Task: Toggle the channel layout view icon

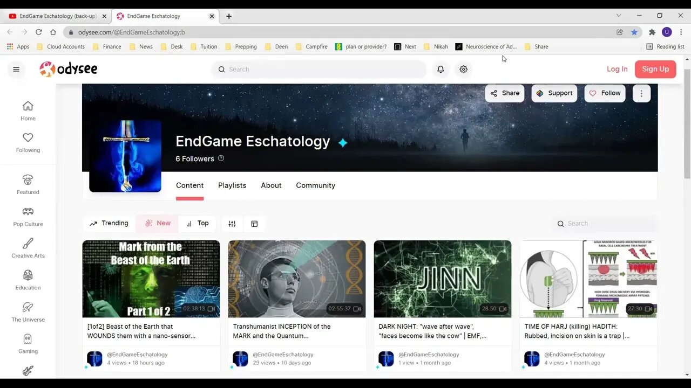Action: (254, 224)
